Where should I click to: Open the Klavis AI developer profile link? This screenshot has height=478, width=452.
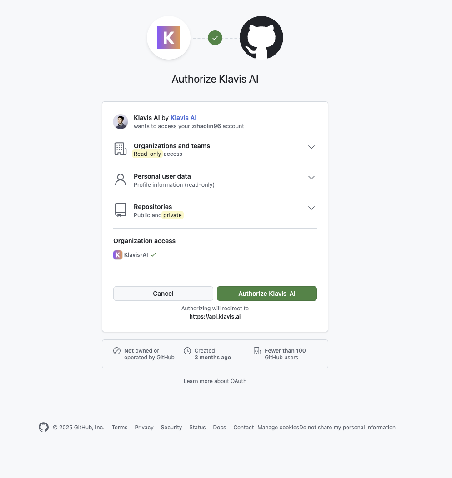pyautogui.click(x=183, y=117)
